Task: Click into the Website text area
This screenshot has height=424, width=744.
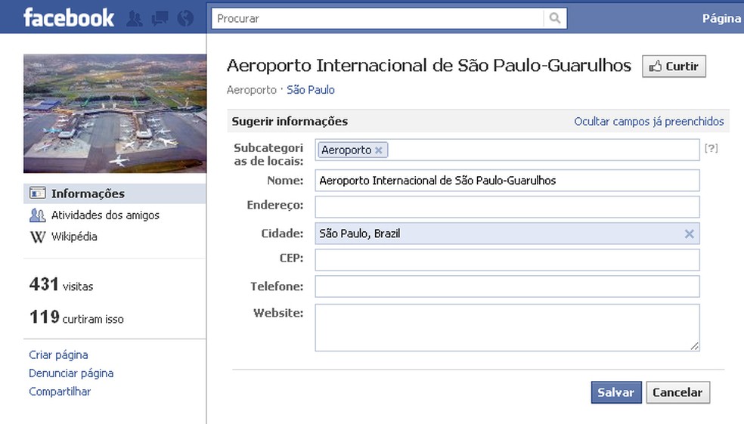Action: click(507, 328)
